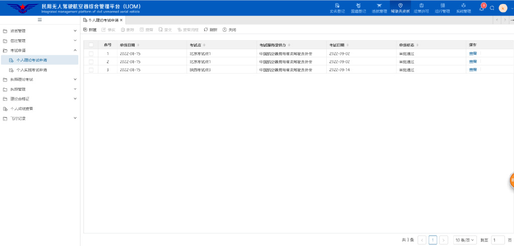Expand the 签注管理 sidebar group

tap(40, 41)
